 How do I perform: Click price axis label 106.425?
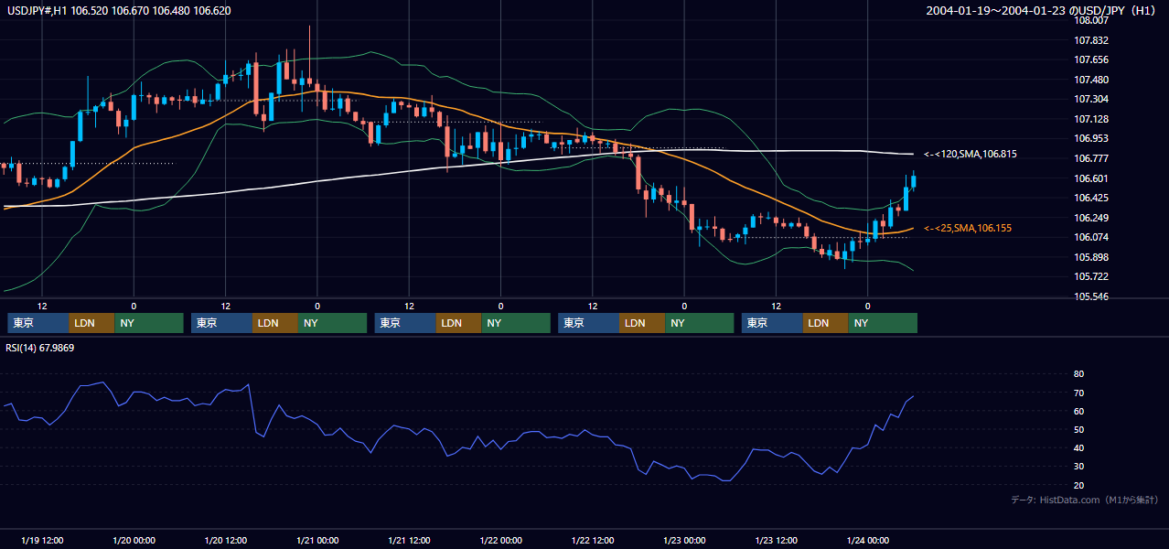1091,198
